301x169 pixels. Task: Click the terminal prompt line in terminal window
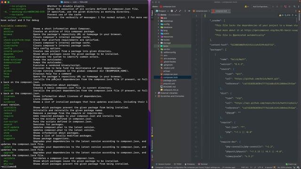point(8,167)
